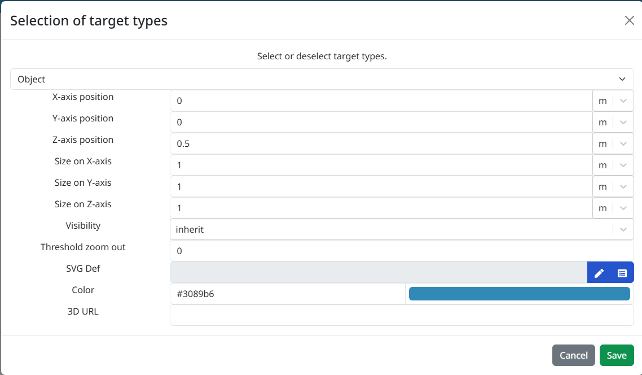The height and width of the screenshot is (375, 642).
Task: Click the list icon beside SVG Def
Action: point(622,273)
